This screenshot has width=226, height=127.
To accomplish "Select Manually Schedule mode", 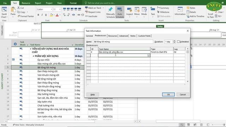I will tap(111, 13).
